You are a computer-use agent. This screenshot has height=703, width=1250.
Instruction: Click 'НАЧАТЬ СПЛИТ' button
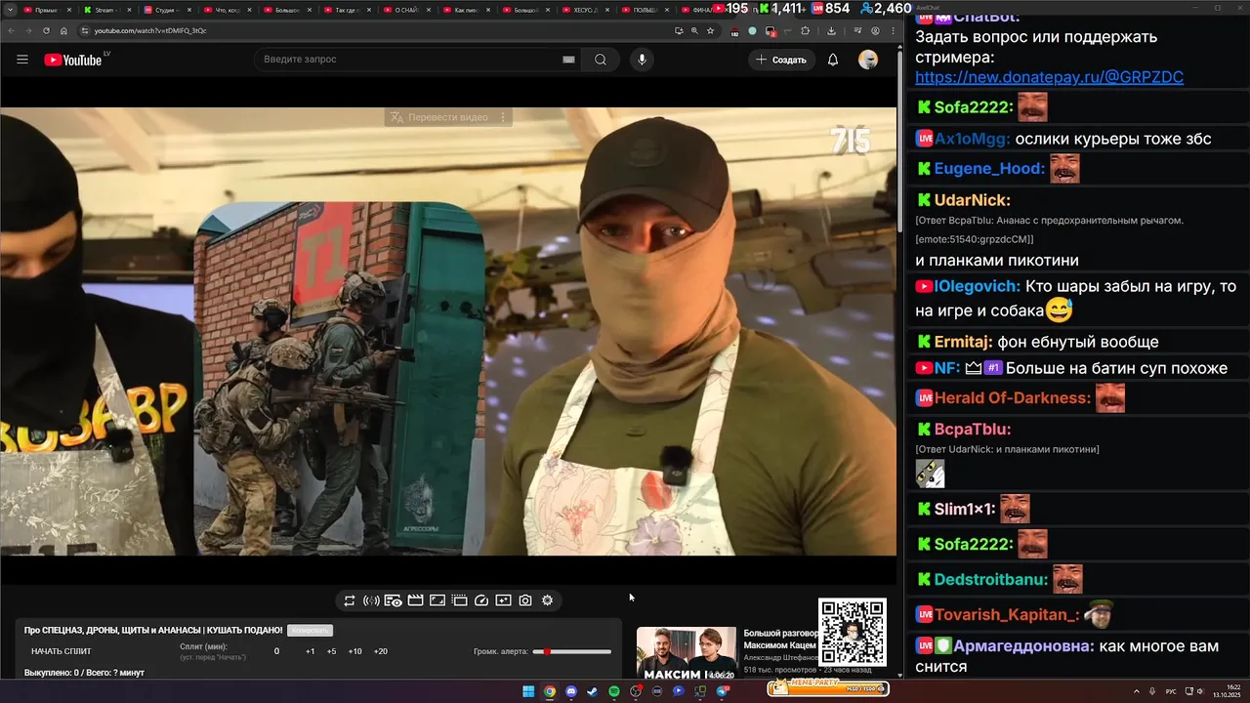[61, 651]
